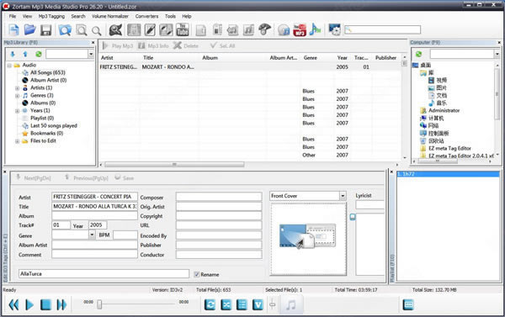Screen dimensions: 505x317
Task: Click the Save floppy disk icon
Action: coord(45,30)
